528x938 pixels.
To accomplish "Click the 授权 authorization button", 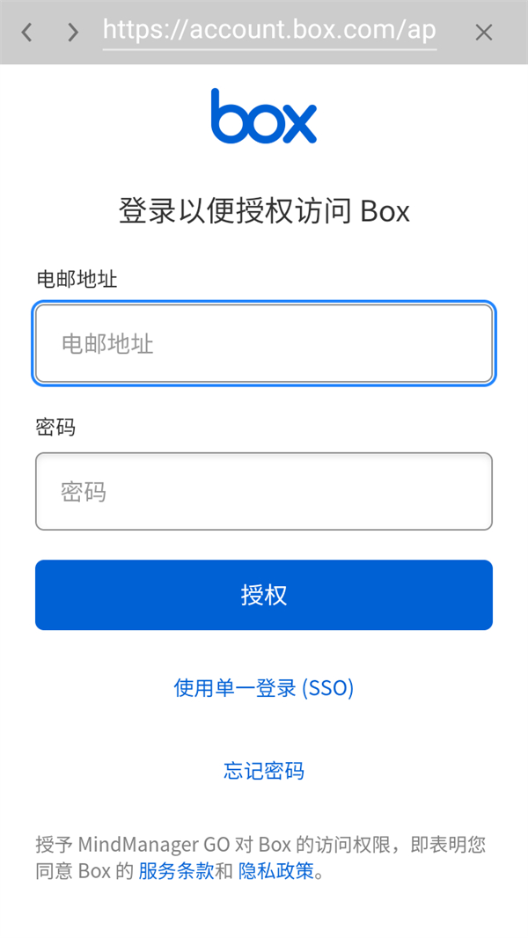I will click(264, 595).
